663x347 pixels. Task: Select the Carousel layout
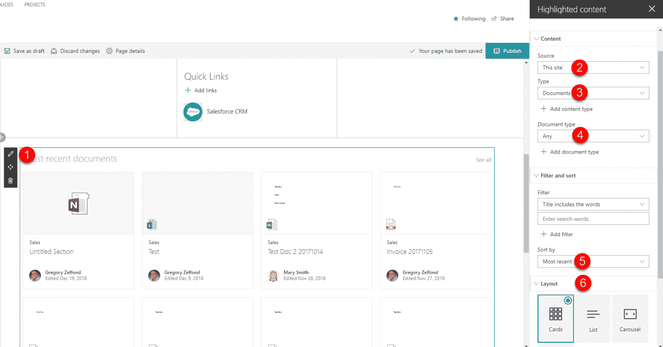point(630,318)
